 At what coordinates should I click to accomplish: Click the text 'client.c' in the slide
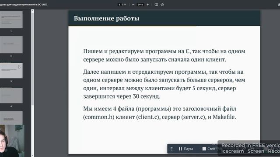147,117
